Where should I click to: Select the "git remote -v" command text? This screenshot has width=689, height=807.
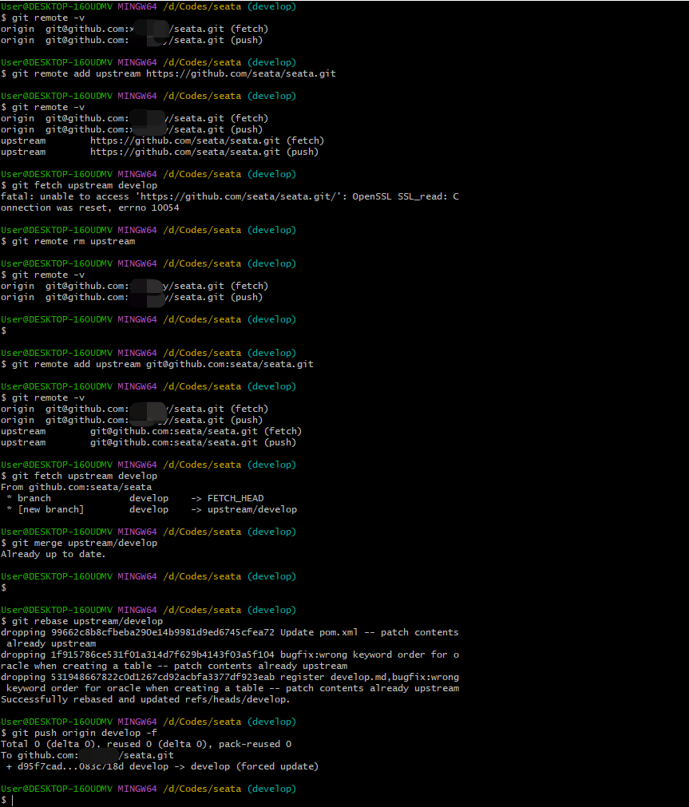pyautogui.click(x=44, y=17)
